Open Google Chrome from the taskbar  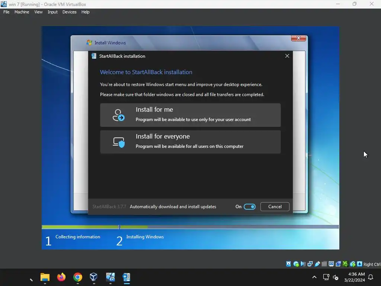click(78, 277)
